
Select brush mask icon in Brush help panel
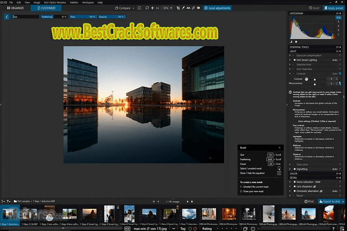279,168
